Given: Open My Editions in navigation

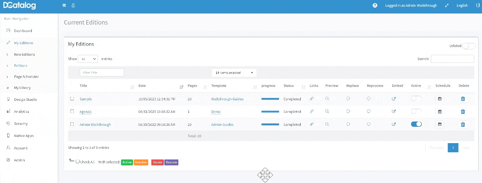Looking at the screenshot, I should [24, 43].
